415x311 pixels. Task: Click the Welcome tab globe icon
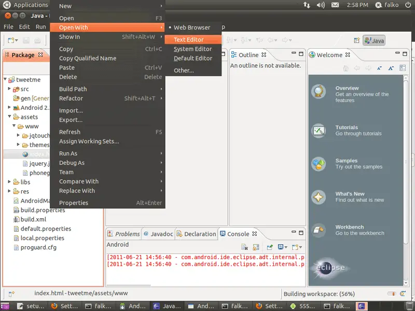[312, 55]
